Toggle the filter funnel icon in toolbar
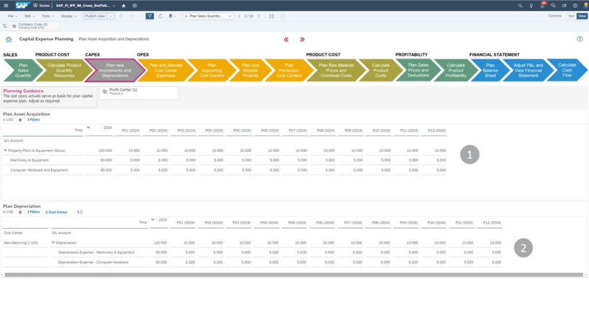The height and width of the screenshot is (331, 589). (150, 16)
